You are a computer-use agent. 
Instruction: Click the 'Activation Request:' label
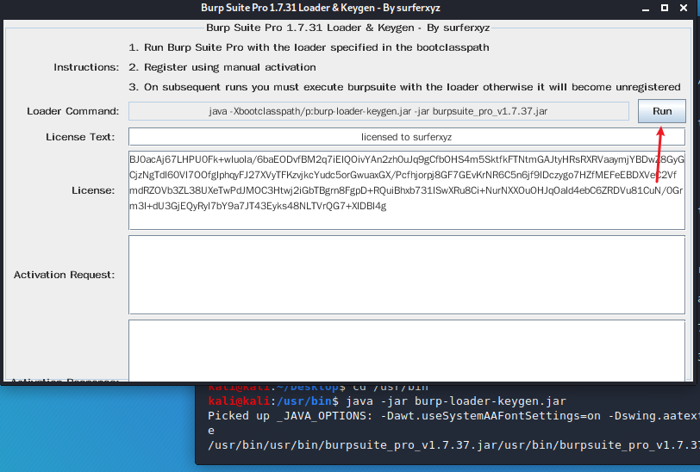(65, 275)
